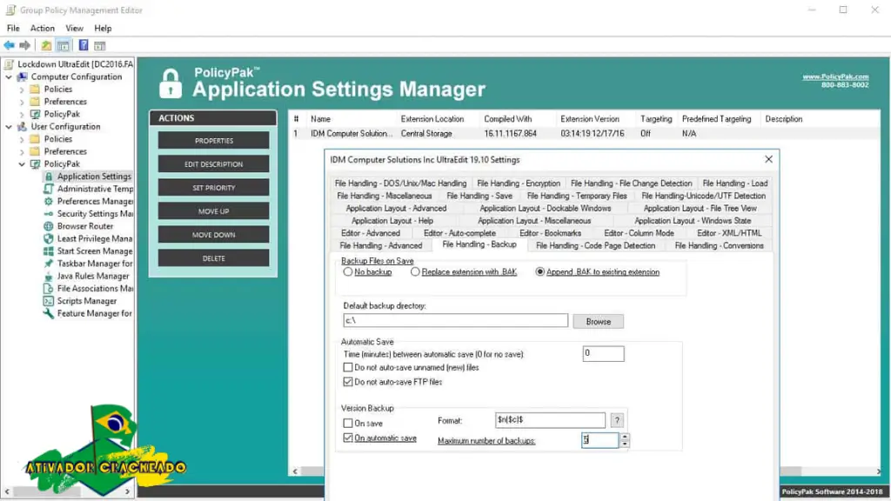Uncheck On automatic save checkbox
The image size is (891, 501).
(x=348, y=438)
